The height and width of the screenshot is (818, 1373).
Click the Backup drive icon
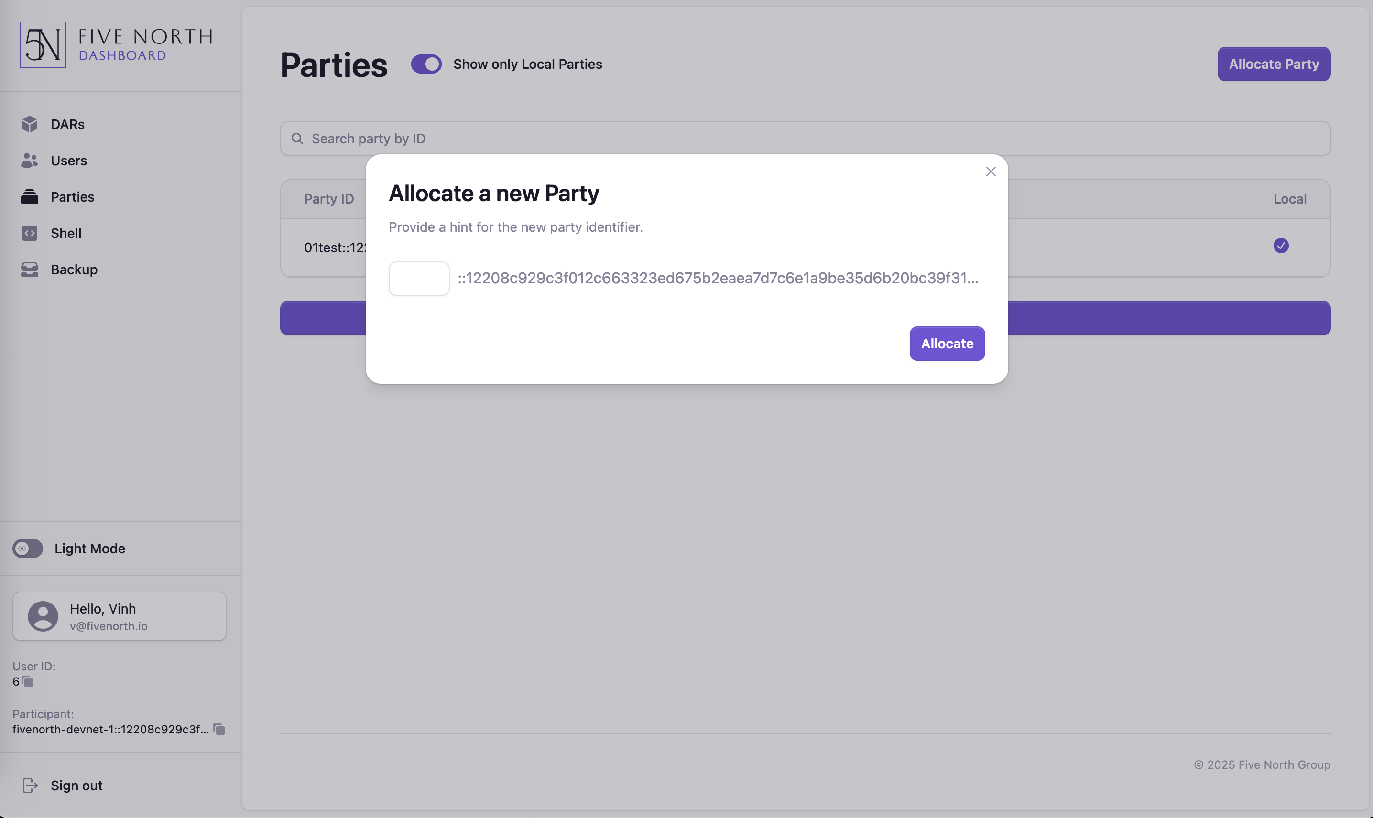coord(30,269)
